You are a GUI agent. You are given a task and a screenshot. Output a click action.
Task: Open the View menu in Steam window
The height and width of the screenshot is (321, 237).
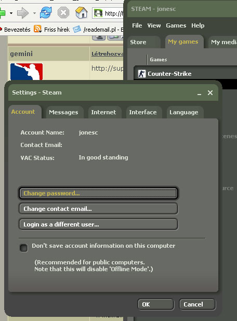pos(154,25)
